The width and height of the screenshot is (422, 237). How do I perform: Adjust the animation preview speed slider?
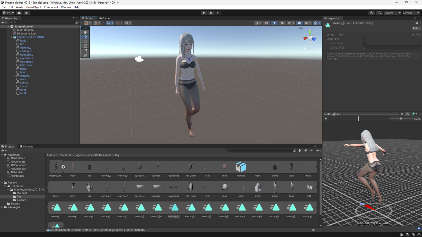[x=401, y=118]
